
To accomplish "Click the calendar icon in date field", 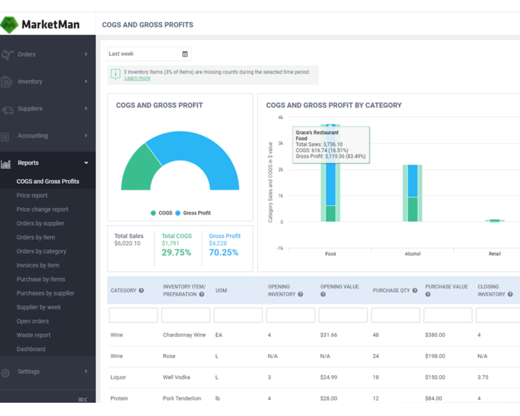I will [x=185, y=54].
